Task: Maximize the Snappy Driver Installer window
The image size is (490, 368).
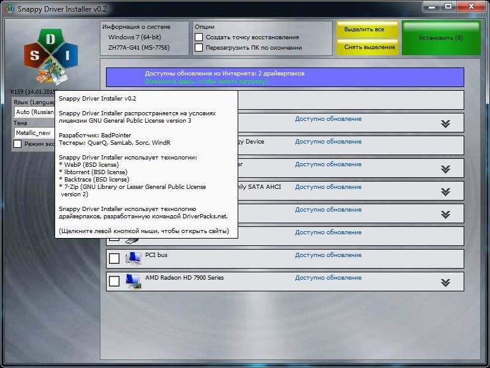Action: point(448,7)
